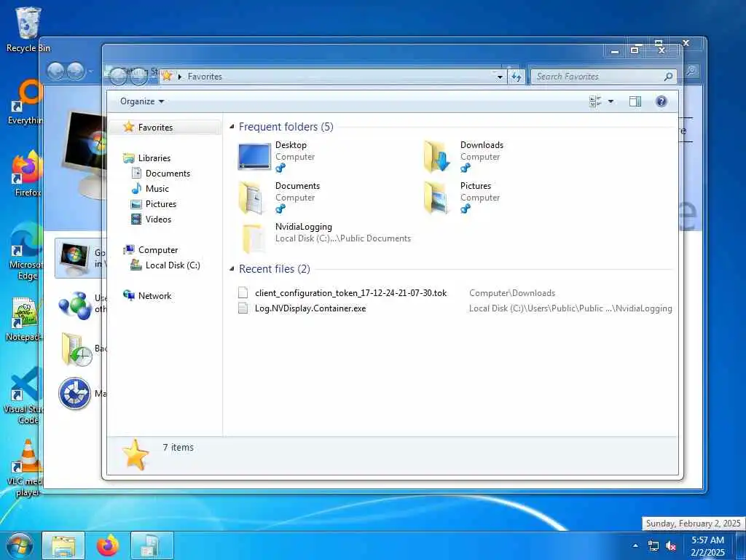
Task: Select Favorites in the navigation pane
Action: tap(155, 127)
